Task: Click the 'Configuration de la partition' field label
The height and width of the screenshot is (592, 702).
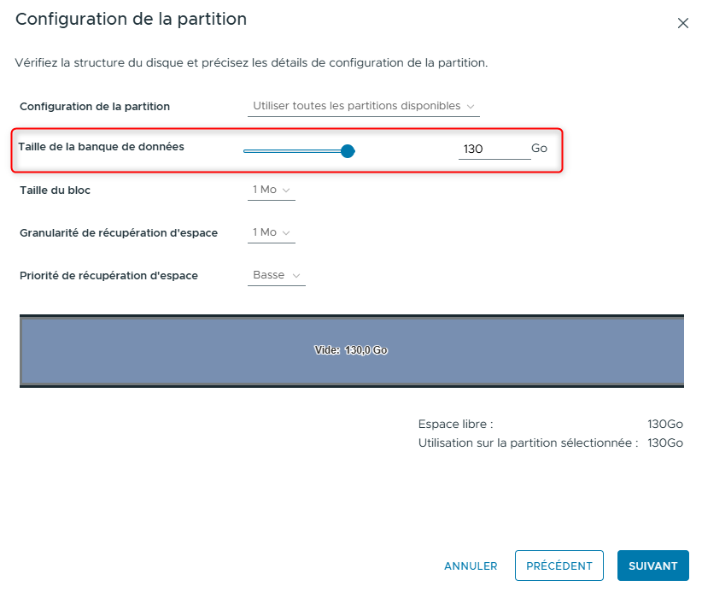Action: coord(94,106)
